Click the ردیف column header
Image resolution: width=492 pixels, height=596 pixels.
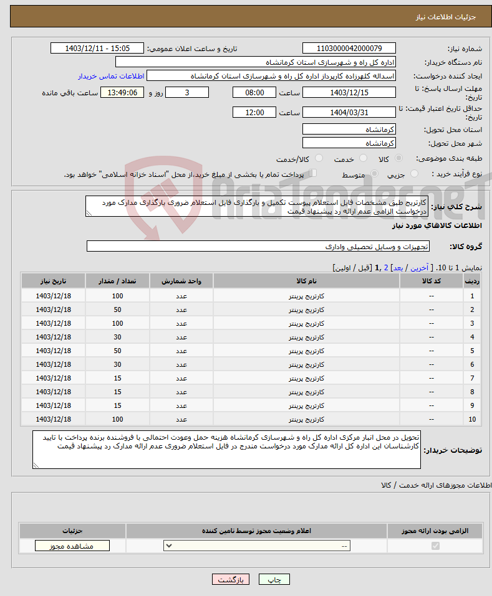tap(472, 281)
